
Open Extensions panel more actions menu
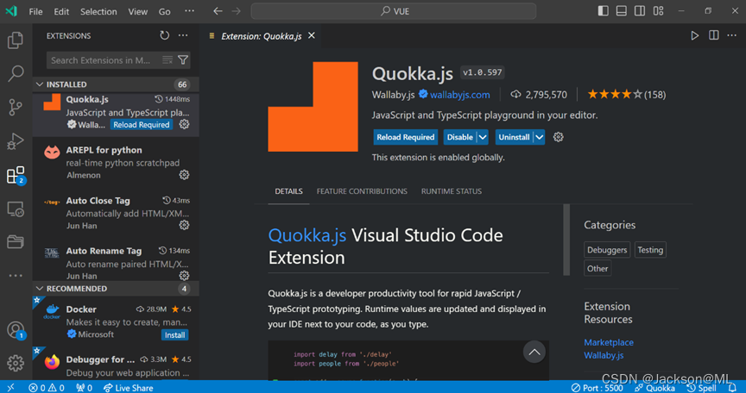[x=183, y=35]
